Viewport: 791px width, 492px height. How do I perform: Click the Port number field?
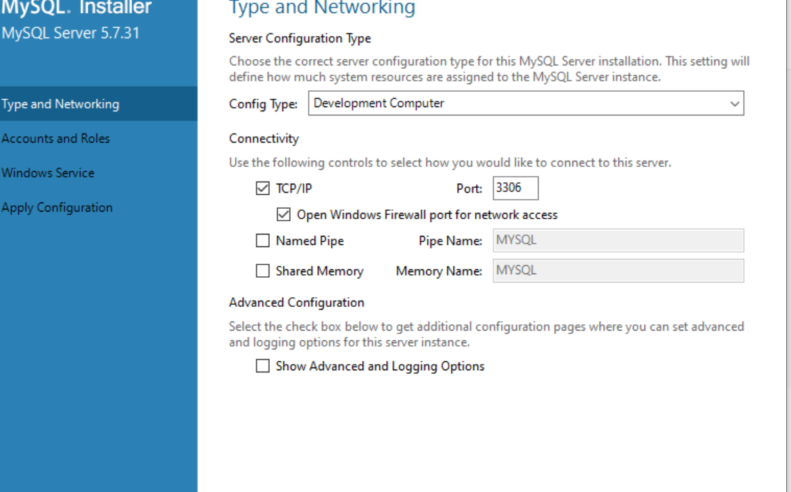pos(516,188)
